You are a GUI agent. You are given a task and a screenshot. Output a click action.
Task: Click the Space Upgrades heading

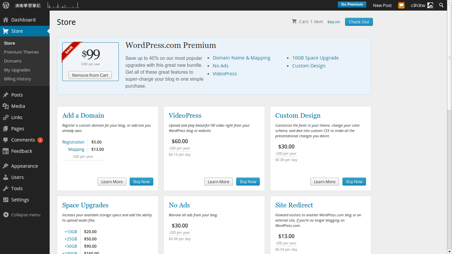coord(85,205)
